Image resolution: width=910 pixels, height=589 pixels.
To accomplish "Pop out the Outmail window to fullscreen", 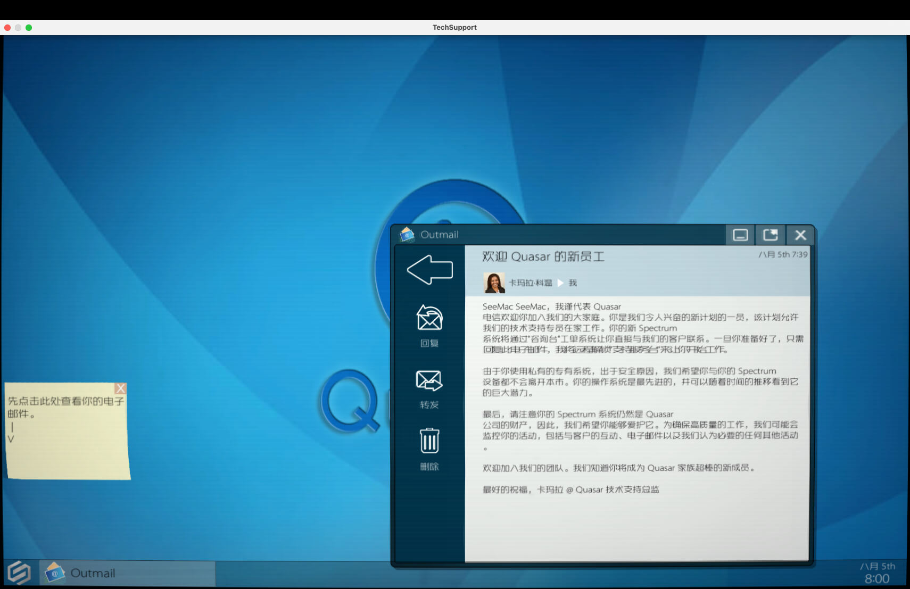I will [x=770, y=235].
